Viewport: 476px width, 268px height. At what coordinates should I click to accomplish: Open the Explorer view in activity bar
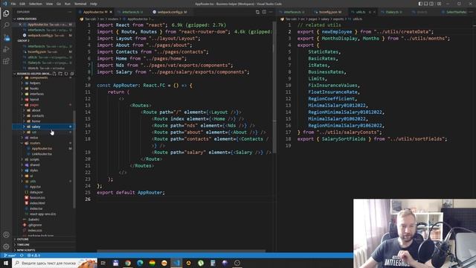point(6,13)
